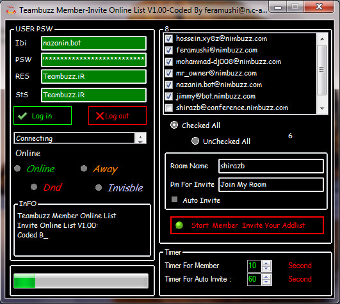Click the contact list scrollbar thumb
The width and height of the screenshot is (340, 304).
coord(322,70)
